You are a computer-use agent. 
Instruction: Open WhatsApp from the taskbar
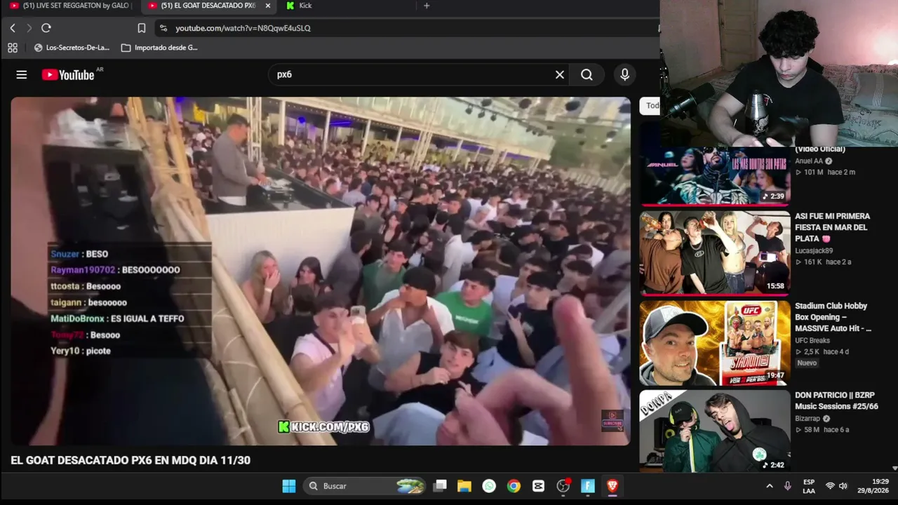tap(489, 486)
